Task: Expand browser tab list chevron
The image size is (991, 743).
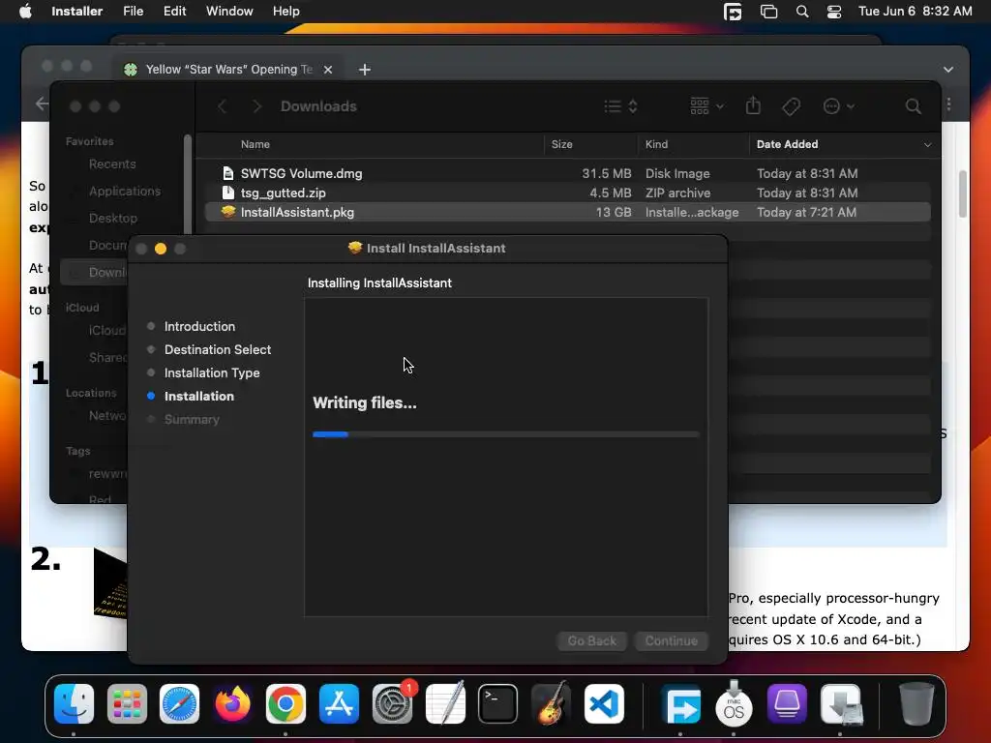Action: pyautogui.click(x=948, y=70)
